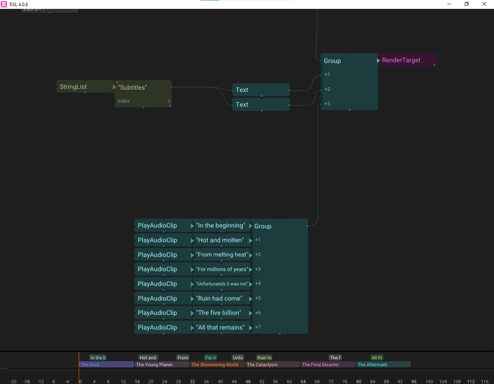Click the arrow before "In the beginning" node
The width and height of the screenshot is (494, 384).
pyautogui.click(x=193, y=226)
